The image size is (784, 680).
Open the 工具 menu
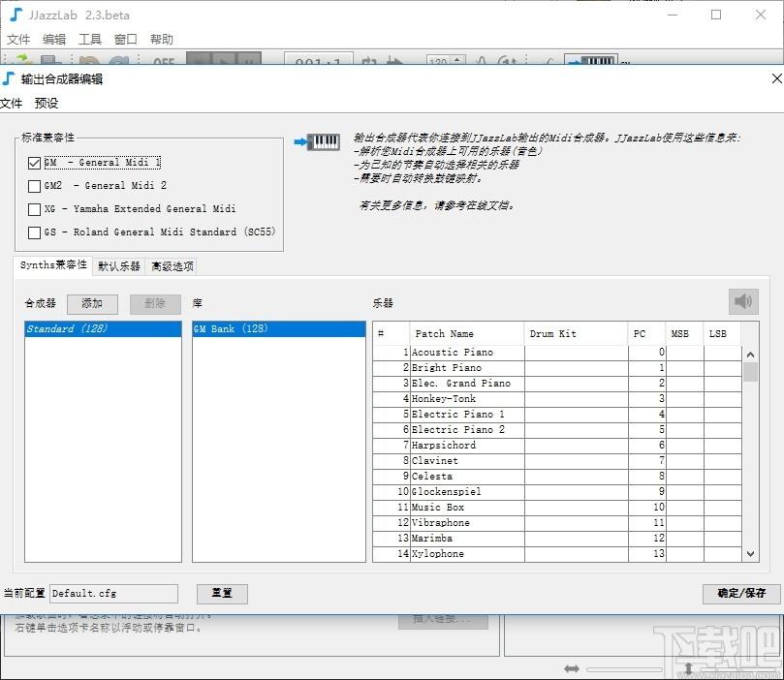[90, 39]
